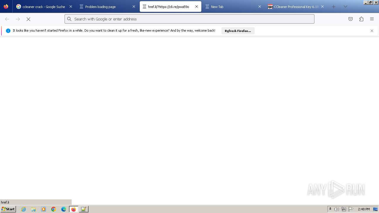Open a new tab with the plus button
The image size is (379, 213).
pyautogui.click(x=334, y=7)
